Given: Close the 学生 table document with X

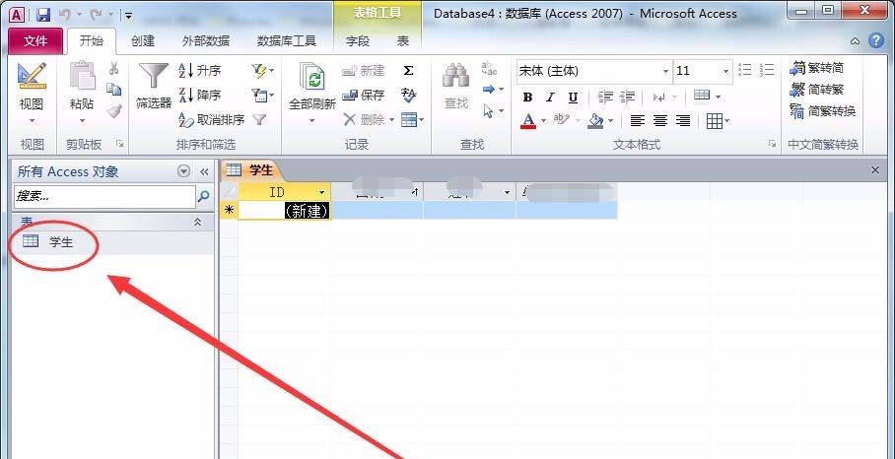Looking at the screenshot, I should pyautogui.click(x=875, y=170).
